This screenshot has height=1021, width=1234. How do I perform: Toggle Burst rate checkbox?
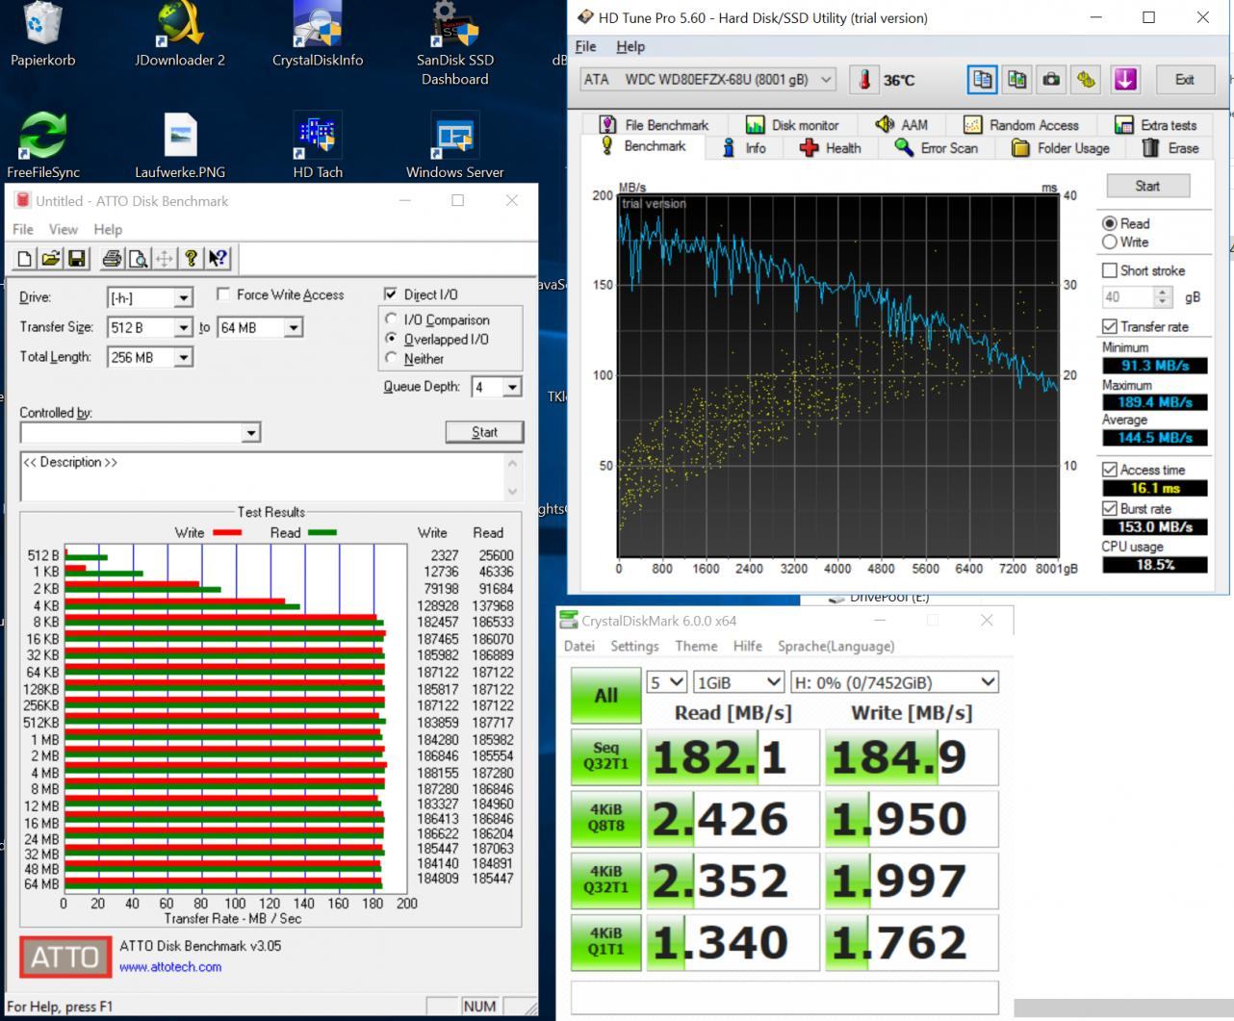tap(1110, 508)
